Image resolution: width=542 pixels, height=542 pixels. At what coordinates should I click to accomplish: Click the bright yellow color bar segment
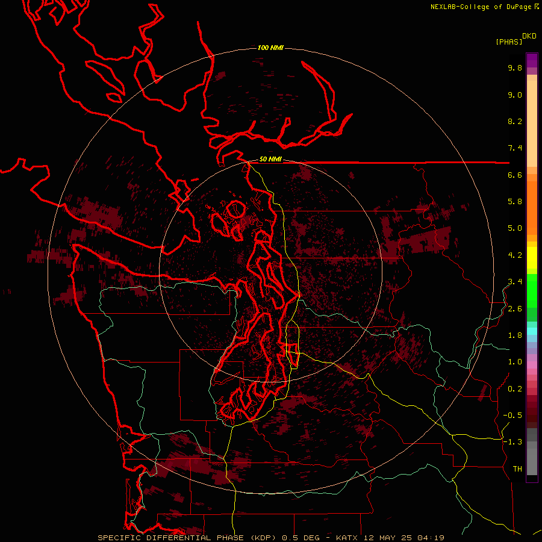[x=532, y=258]
